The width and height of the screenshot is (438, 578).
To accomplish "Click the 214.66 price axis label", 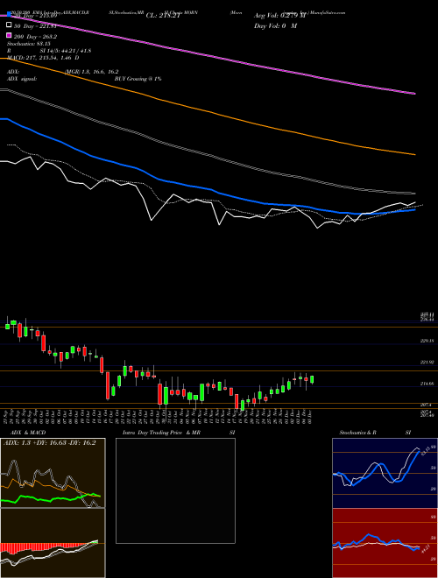I will [x=427, y=384].
